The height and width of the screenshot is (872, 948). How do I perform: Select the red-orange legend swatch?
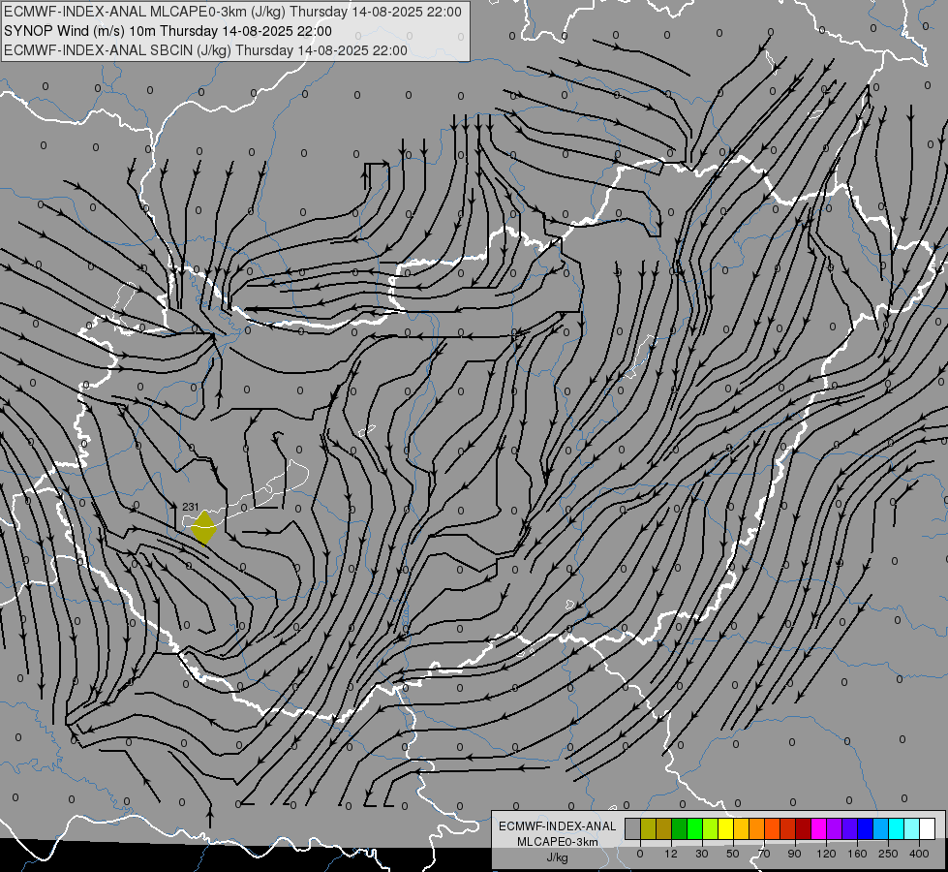773,828
